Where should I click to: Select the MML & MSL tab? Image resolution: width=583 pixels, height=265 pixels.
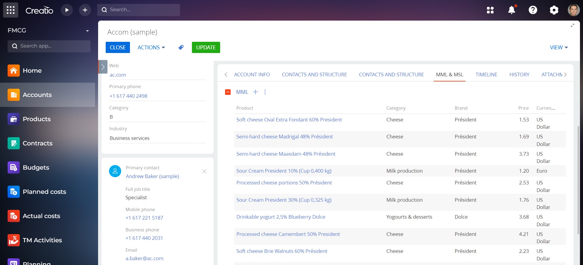coord(450,75)
